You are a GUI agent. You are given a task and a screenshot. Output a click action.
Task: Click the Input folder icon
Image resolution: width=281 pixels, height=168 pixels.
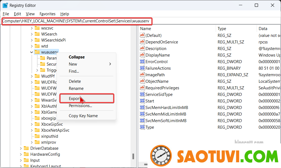pyautogui.click(x=26, y=160)
